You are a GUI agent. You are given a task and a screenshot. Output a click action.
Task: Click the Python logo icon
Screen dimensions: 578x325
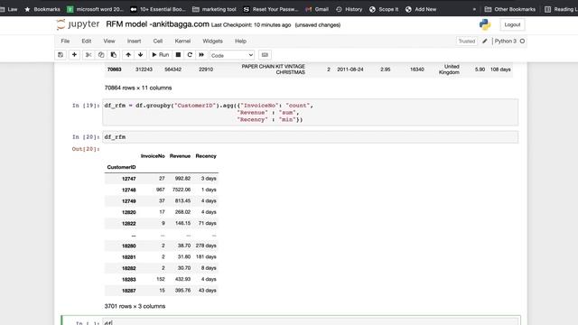(485, 24)
